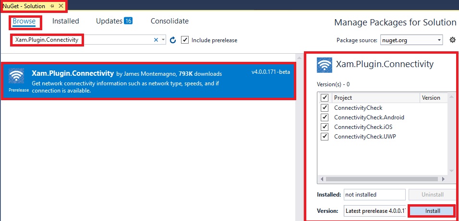
Task: Click the 'Version(s) - 0' label
Action: click(x=333, y=84)
